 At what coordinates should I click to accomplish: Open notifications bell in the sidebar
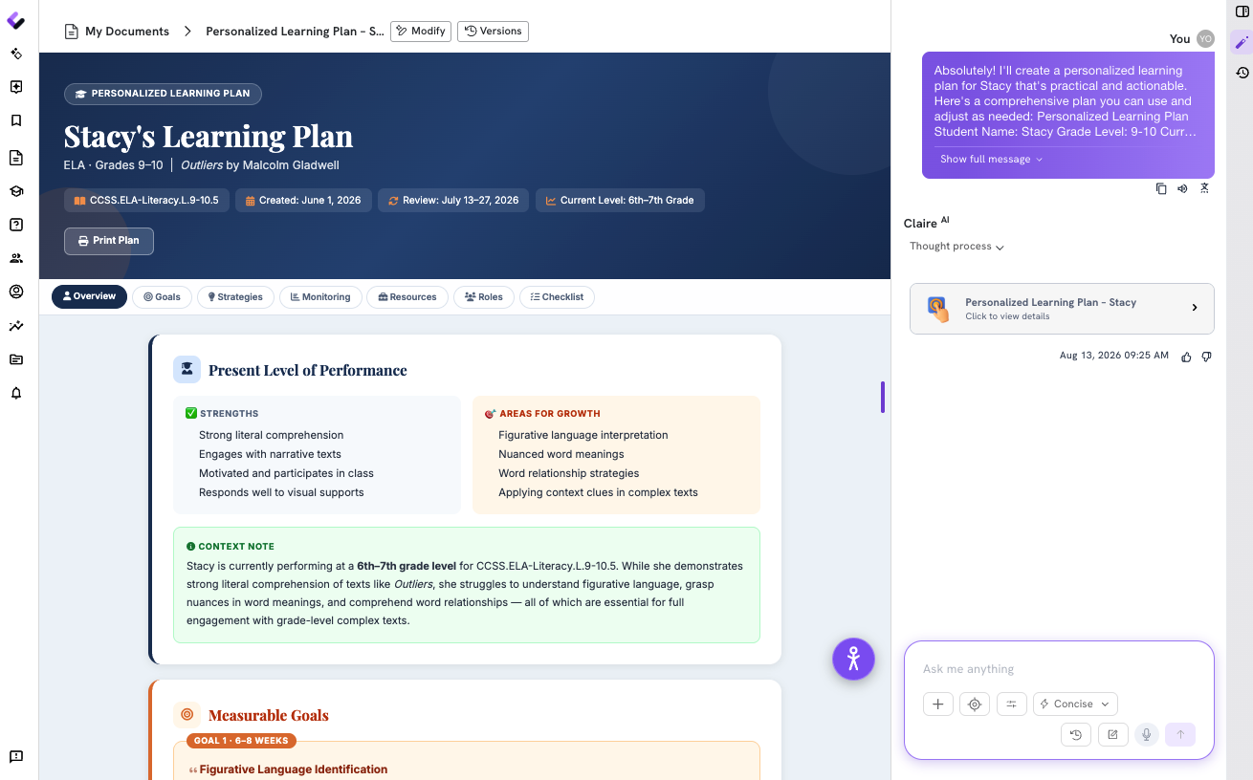[16, 393]
